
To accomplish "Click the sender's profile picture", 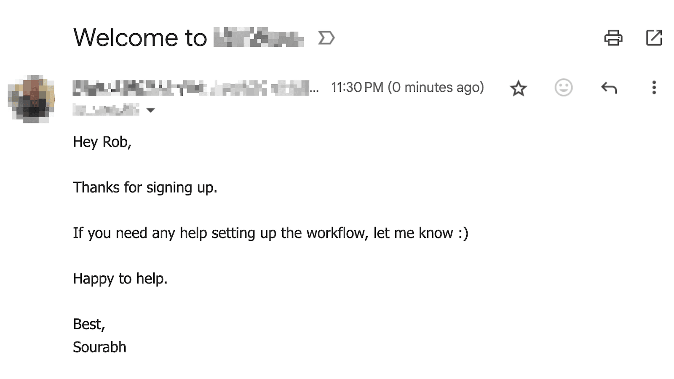I will [x=32, y=99].
